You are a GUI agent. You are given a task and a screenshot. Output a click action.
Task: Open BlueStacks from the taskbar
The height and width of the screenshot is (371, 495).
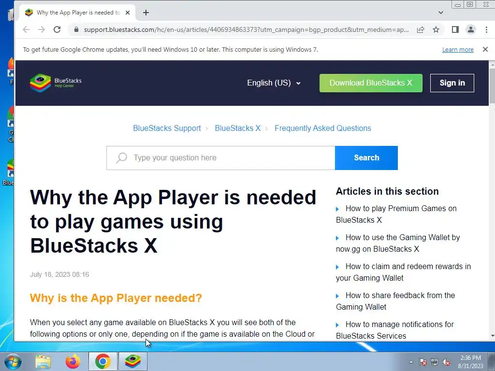tap(133, 361)
